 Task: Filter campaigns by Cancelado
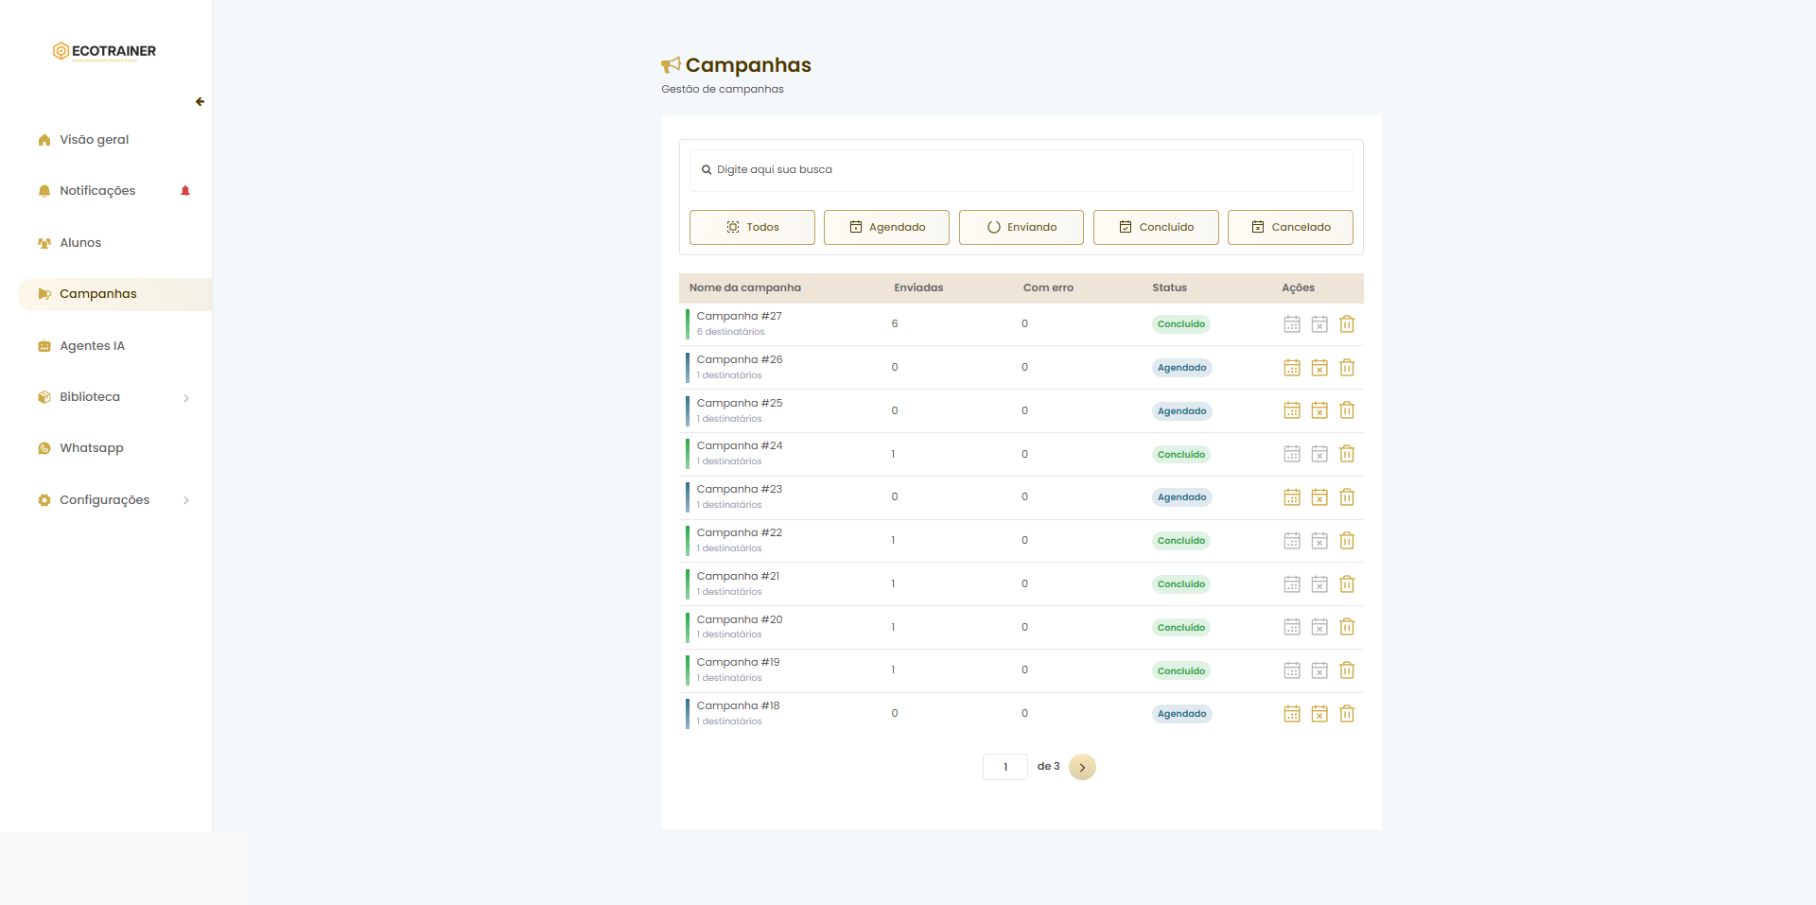click(1290, 227)
